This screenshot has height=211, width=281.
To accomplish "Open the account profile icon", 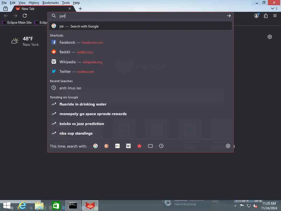I will pyautogui.click(x=257, y=16).
